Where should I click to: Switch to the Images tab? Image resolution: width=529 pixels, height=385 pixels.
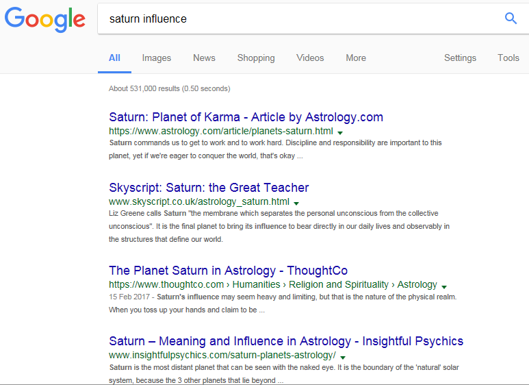tap(157, 58)
